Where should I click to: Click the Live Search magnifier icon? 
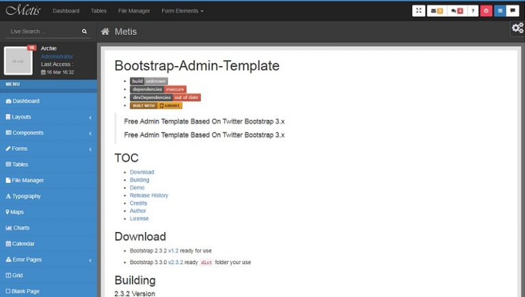(x=84, y=31)
